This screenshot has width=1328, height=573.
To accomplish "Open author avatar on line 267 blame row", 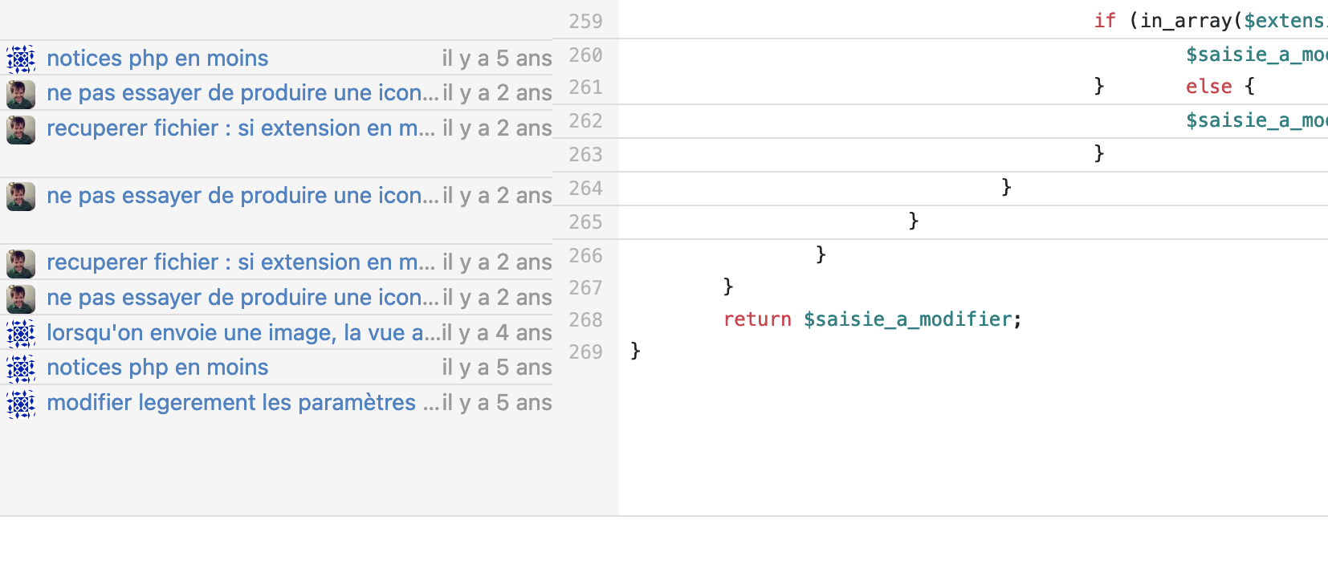I will coord(21,299).
